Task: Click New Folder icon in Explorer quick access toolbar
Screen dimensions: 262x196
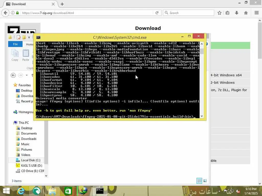Action: pos(24,37)
